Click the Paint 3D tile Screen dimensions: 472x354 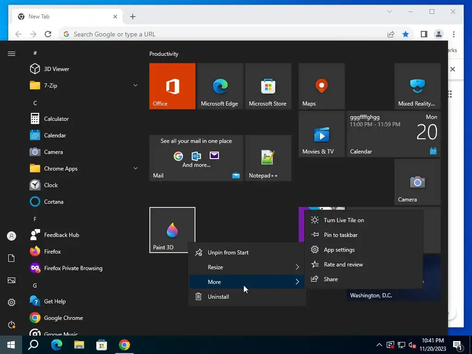point(172,230)
